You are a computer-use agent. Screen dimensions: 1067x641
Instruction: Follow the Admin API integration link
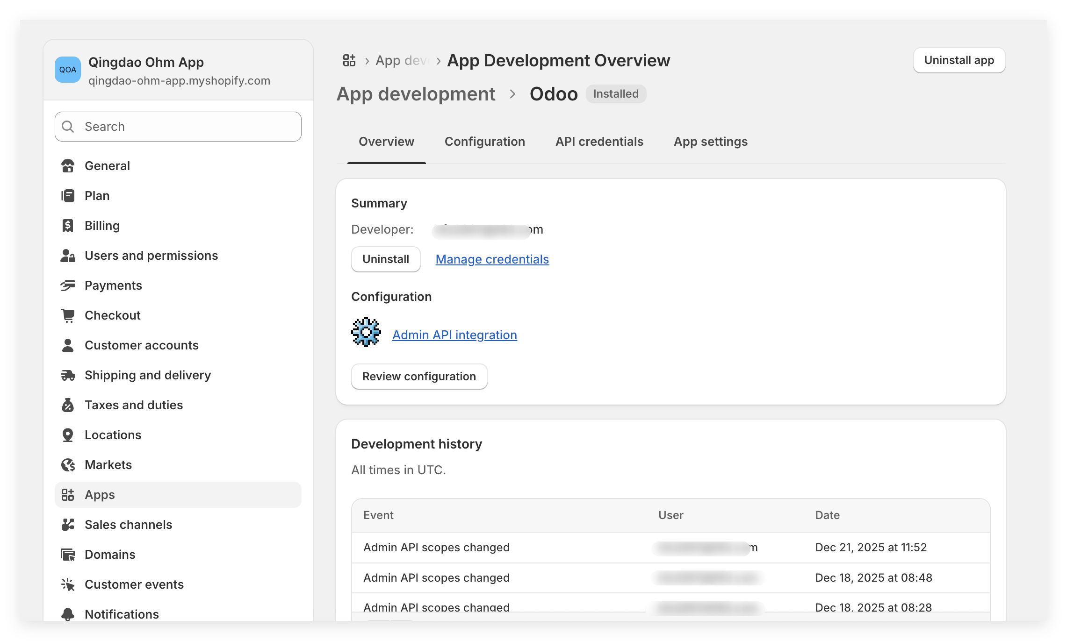coord(454,335)
